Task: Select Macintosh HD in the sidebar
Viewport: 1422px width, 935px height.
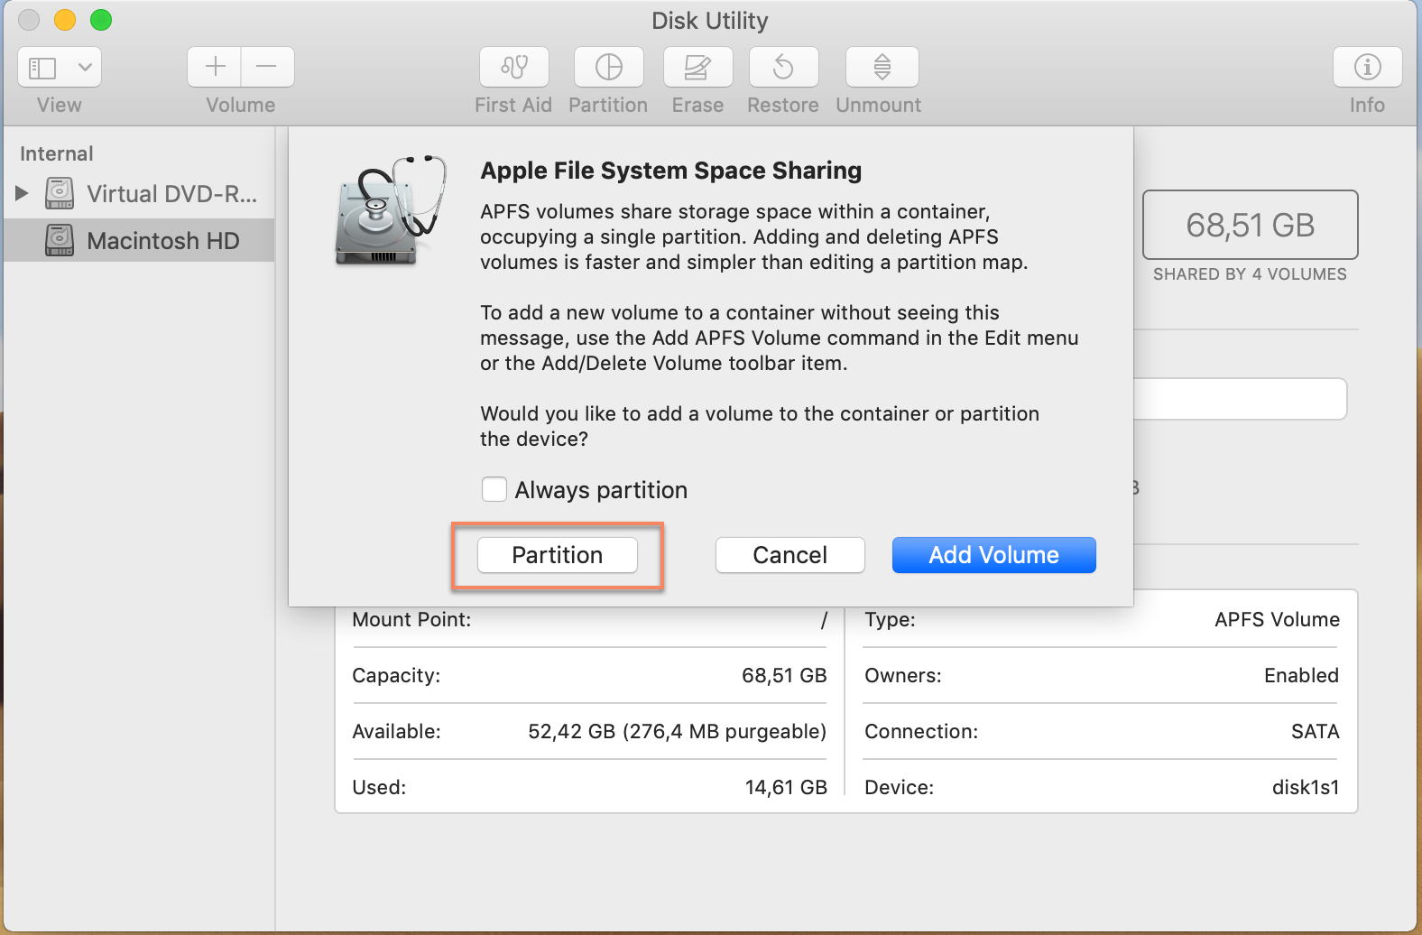Action: pyautogui.click(x=139, y=240)
